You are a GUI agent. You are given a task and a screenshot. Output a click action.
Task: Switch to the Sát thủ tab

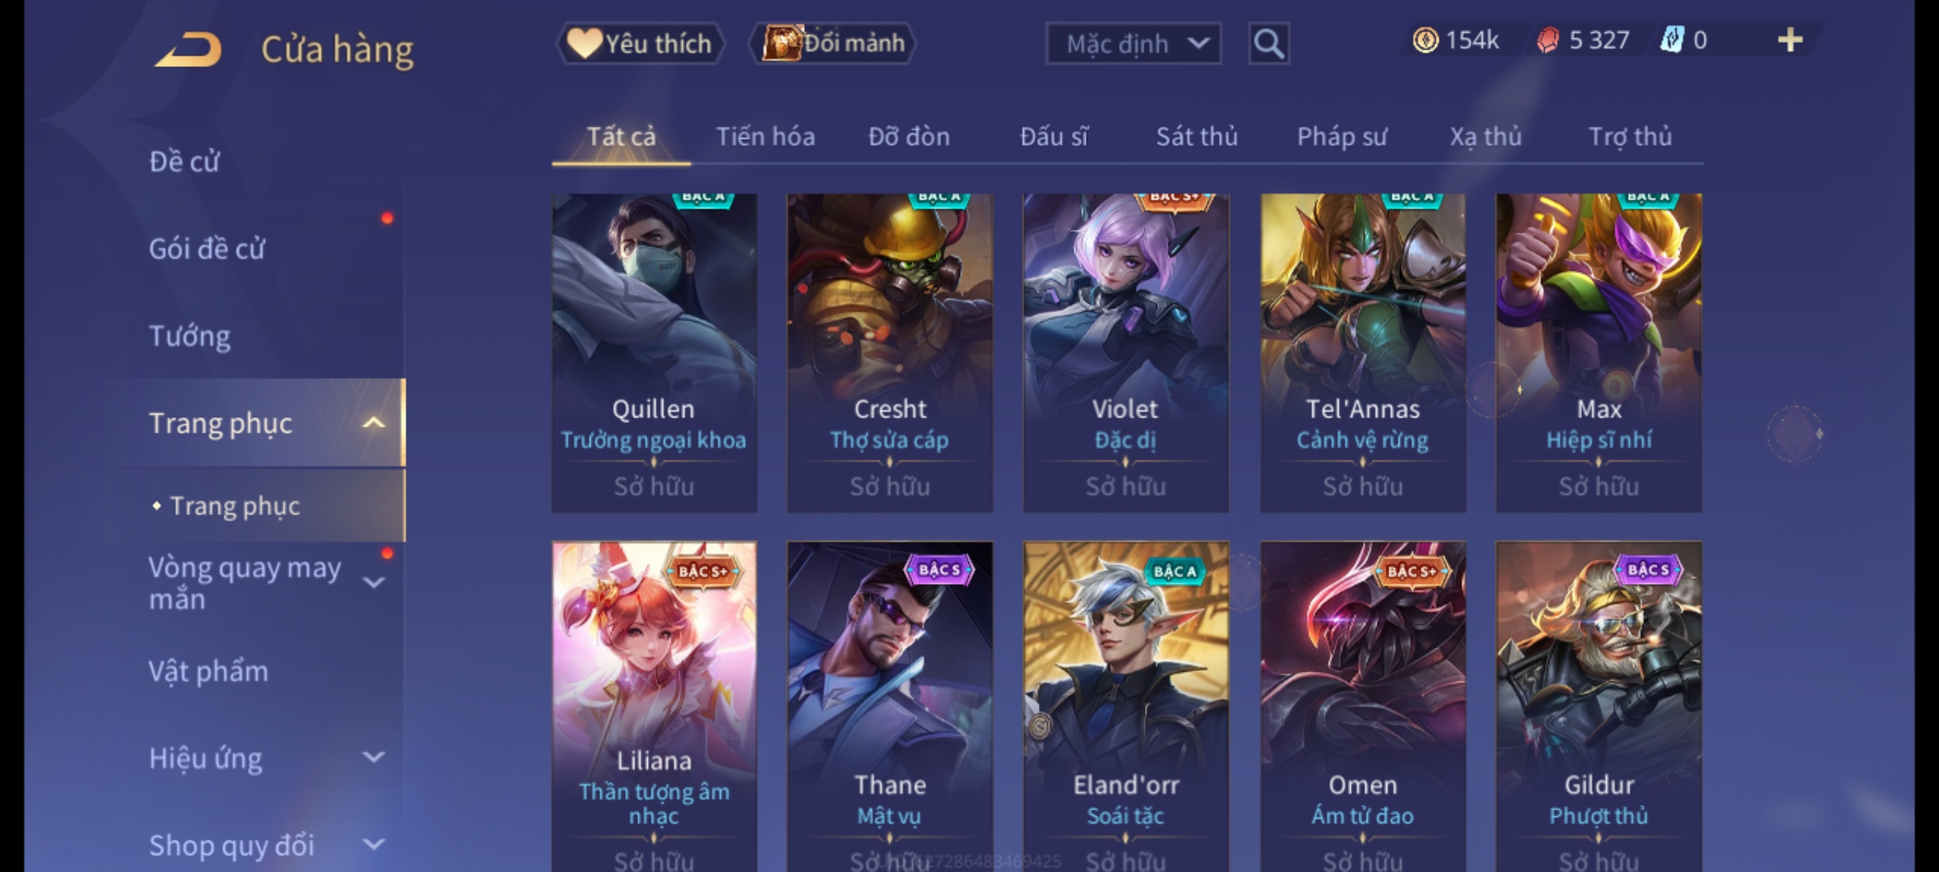pos(1197,136)
